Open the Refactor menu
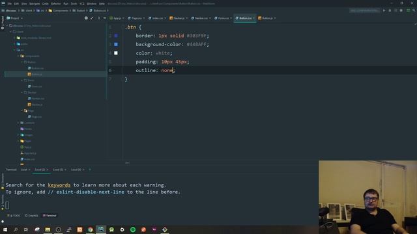 tap(56, 4)
